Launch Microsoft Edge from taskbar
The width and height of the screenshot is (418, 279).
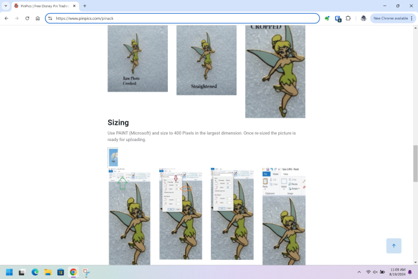tap(35, 272)
